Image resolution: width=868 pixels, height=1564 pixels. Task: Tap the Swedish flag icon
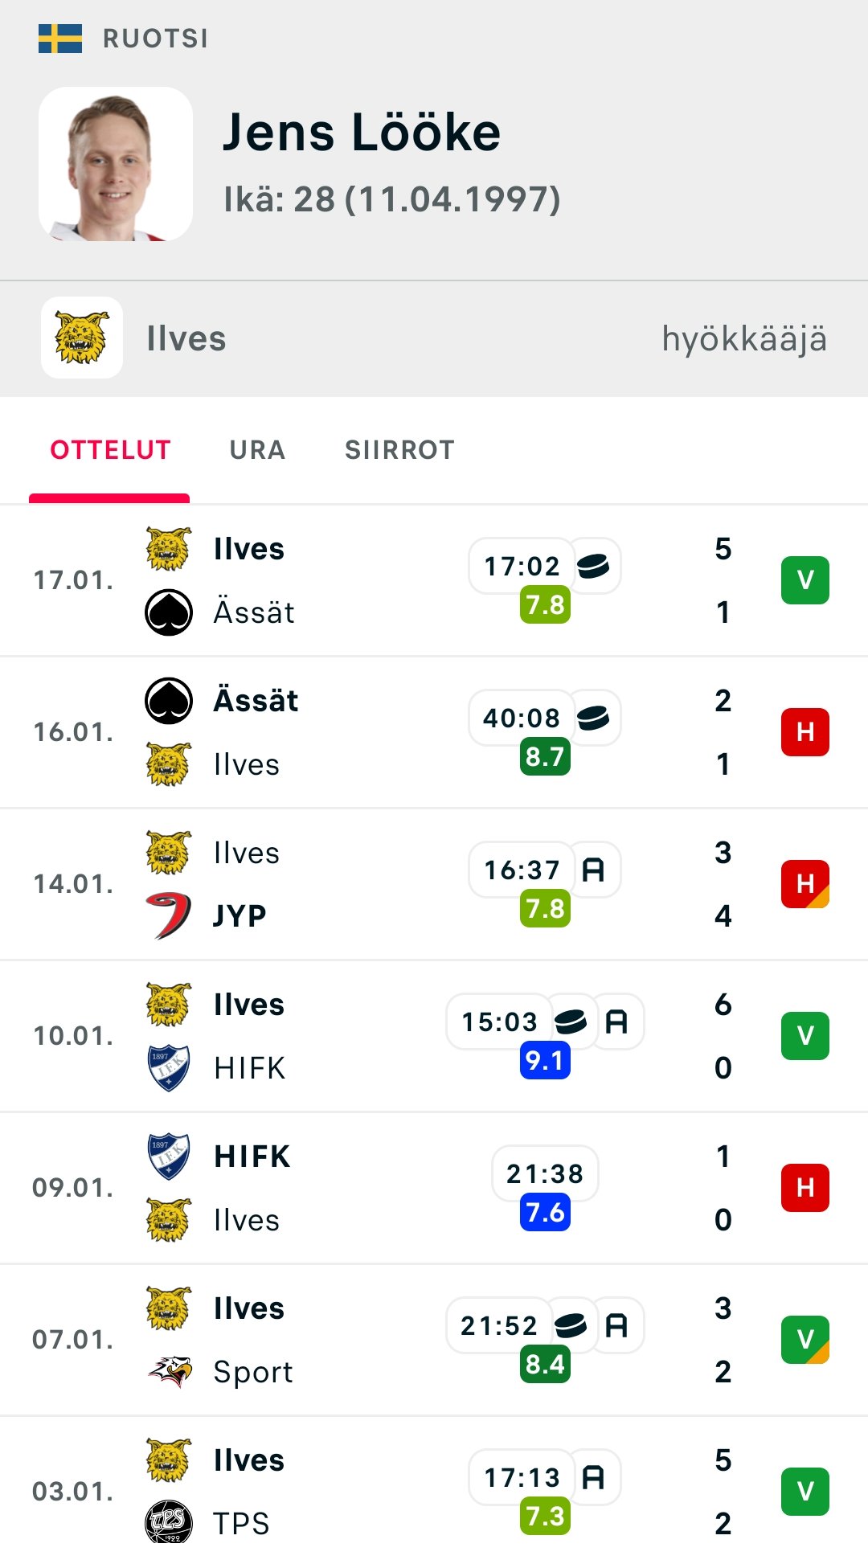click(x=60, y=39)
